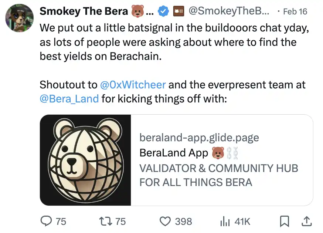Repost the tweet with the retweet icon

point(105,221)
